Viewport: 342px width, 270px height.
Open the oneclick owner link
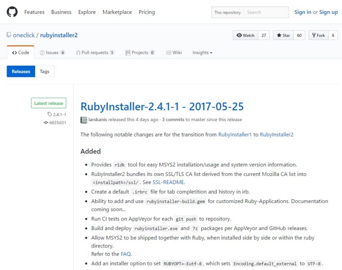tap(24, 35)
